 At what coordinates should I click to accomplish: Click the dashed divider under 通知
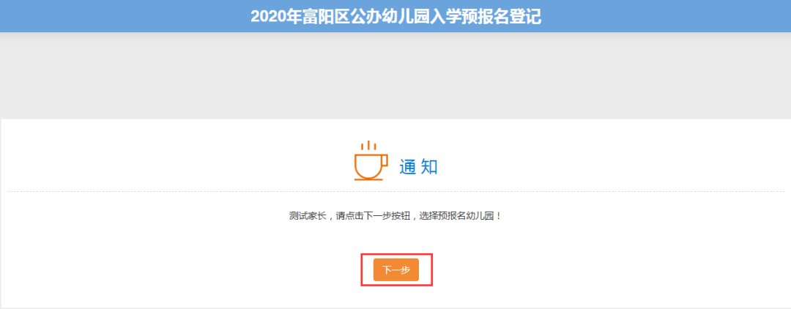coord(395,192)
